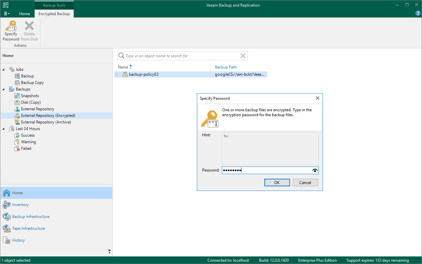
Task: Click the backup-policy02 encrypted backup icon
Action: coord(125,74)
